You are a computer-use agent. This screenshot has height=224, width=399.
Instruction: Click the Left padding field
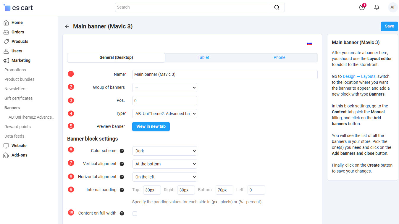click(x=256, y=190)
